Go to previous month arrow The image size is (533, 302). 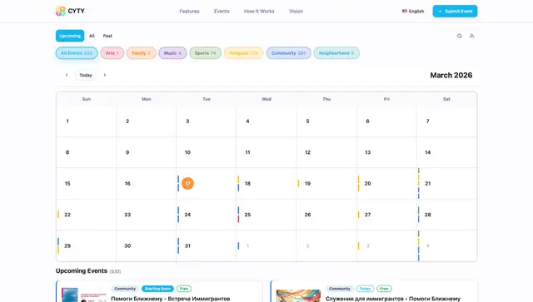(x=67, y=75)
